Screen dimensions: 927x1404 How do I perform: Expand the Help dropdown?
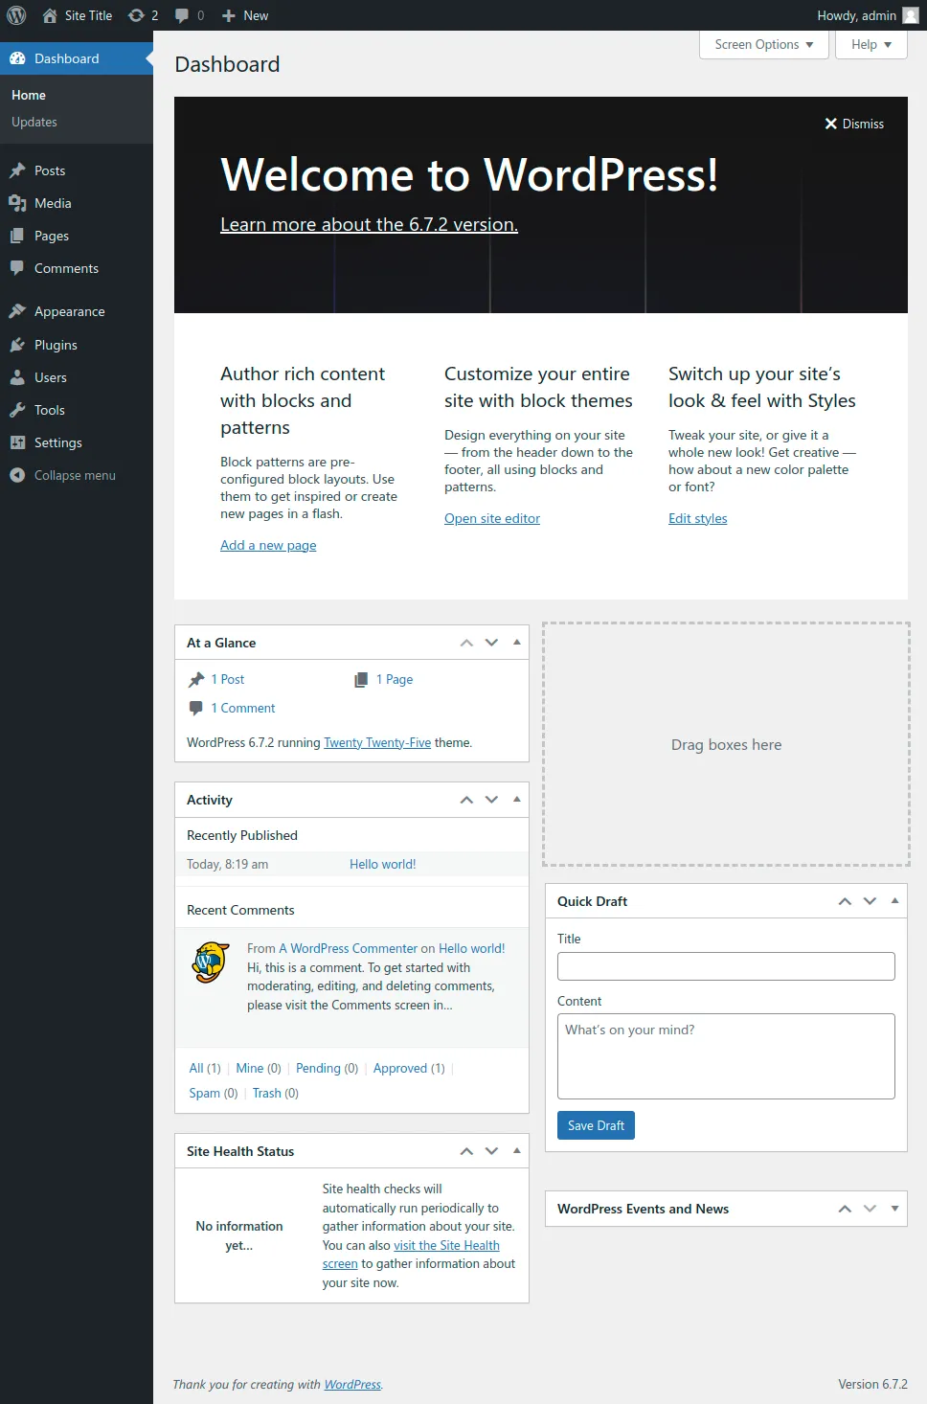tap(870, 44)
